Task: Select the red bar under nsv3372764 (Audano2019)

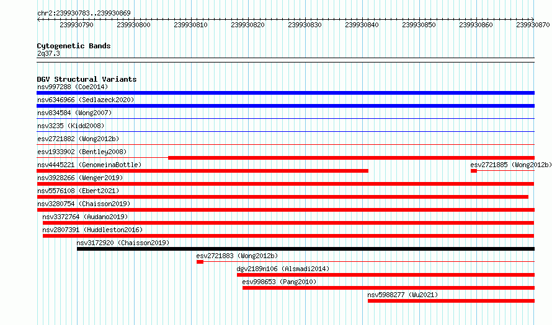Action: (288, 223)
